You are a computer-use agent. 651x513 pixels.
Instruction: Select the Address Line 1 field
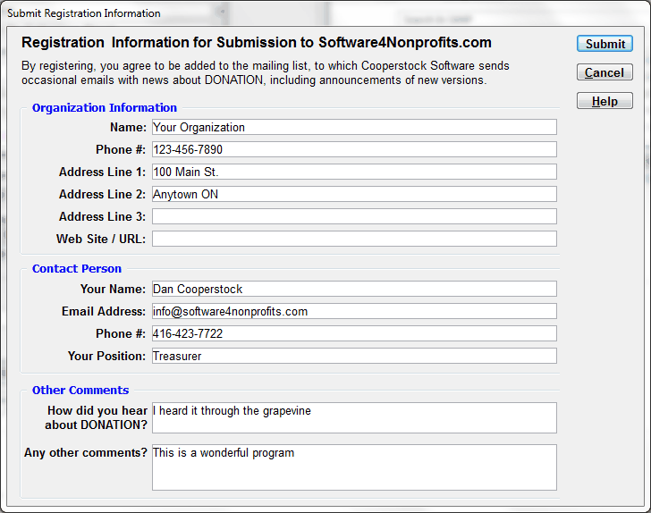coord(354,172)
